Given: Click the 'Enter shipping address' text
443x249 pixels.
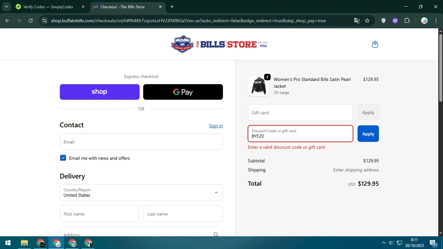Looking at the screenshot, I should [356, 170].
